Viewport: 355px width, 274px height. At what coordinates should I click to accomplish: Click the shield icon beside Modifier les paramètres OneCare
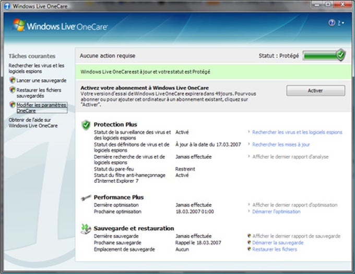pyautogui.click(x=13, y=105)
